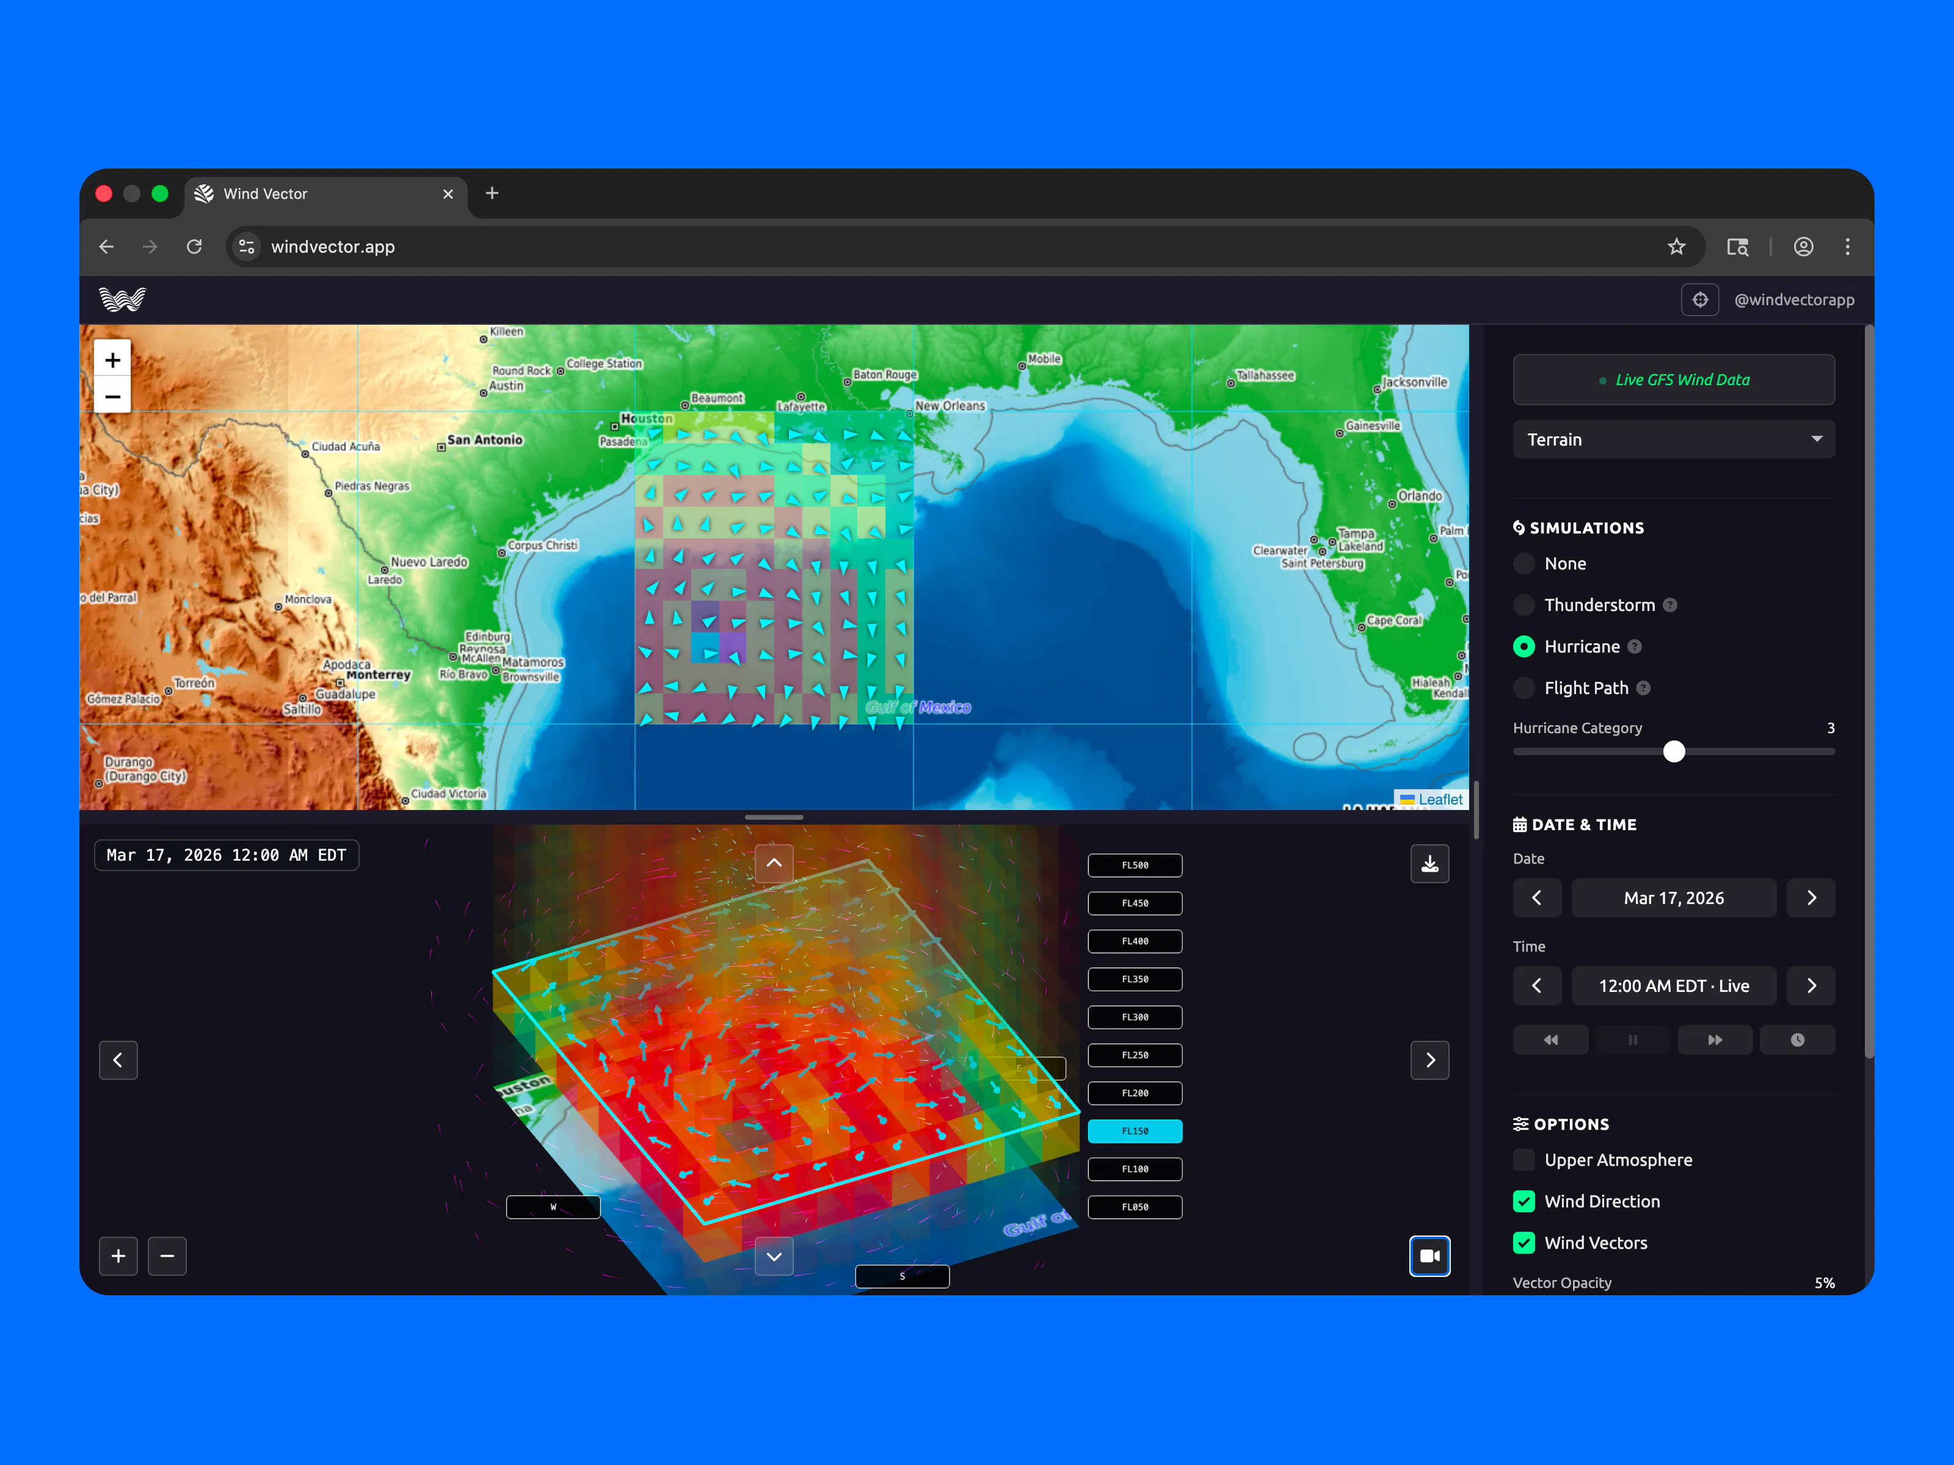
Task: Switch to the Wind Vector browser tab
Action: pyautogui.click(x=325, y=194)
